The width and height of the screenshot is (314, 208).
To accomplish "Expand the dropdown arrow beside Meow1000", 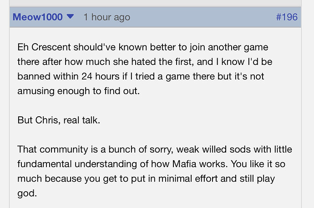I will (70, 16).
